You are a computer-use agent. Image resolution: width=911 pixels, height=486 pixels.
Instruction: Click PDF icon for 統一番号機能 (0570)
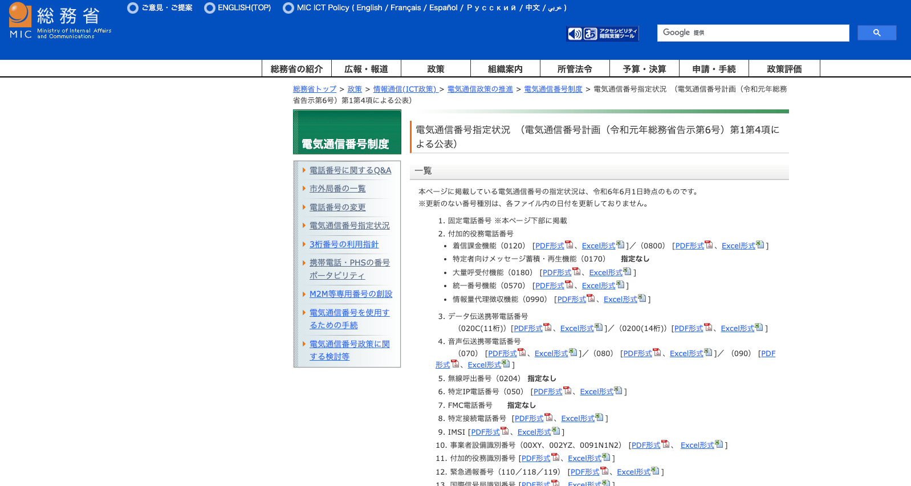[x=569, y=284]
